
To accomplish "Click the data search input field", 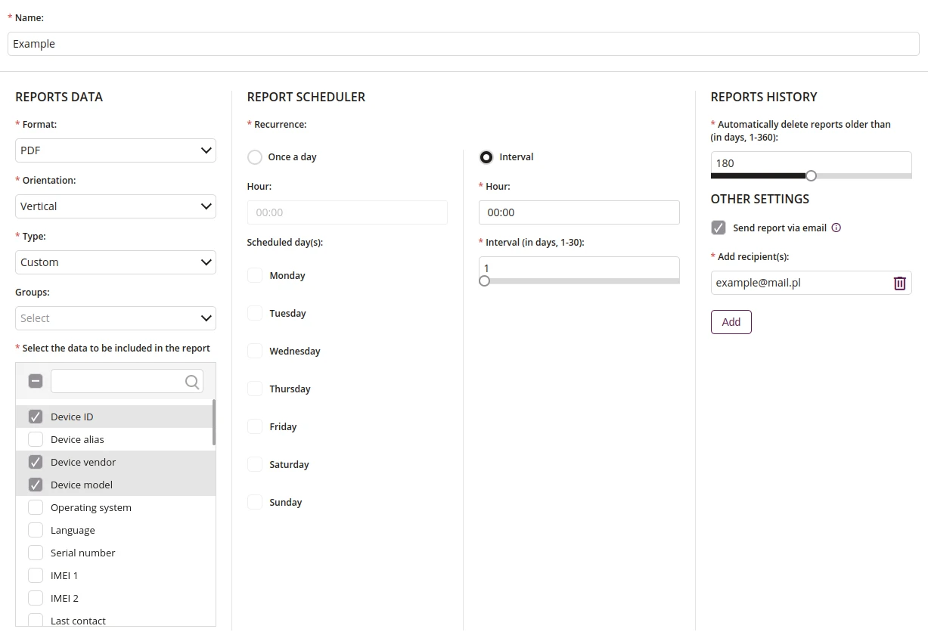I will click(127, 381).
